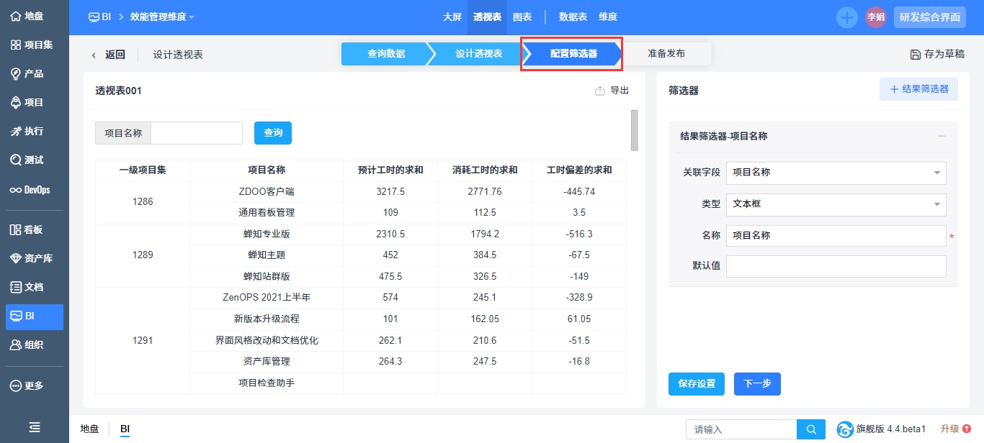Open the 关联字段 dropdown
Screen dimensions: 984x443
point(836,173)
